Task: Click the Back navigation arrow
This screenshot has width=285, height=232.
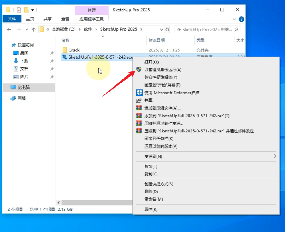Action: [x=9, y=29]
